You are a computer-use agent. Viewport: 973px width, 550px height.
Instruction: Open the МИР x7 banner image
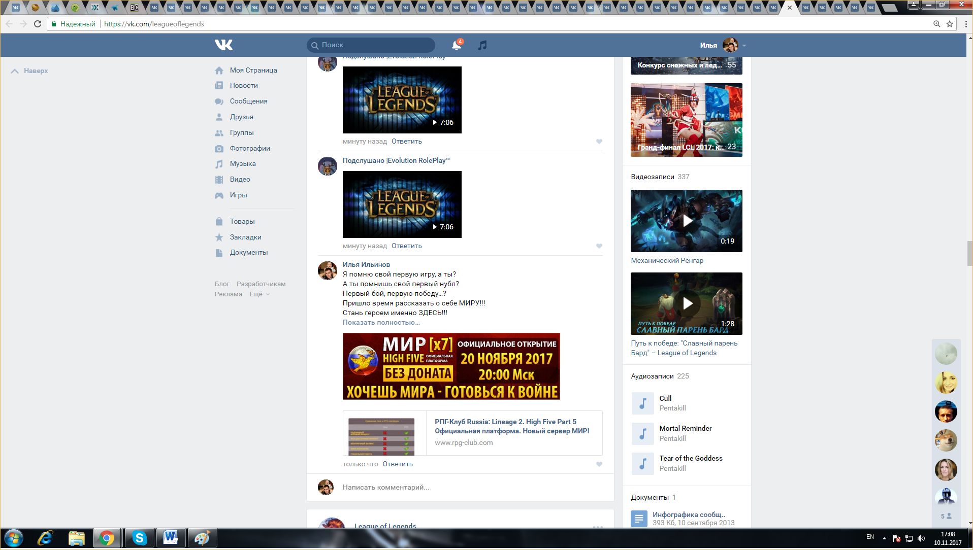(451, 366)
